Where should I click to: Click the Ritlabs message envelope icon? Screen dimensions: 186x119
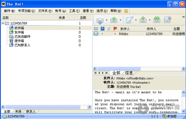pos(96,34)
